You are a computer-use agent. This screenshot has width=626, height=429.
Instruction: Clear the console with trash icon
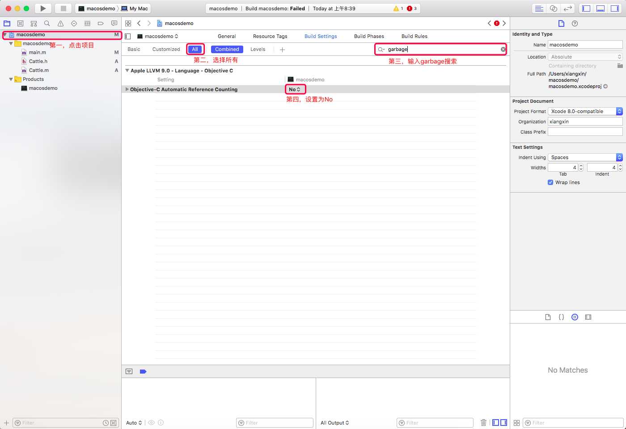(483, 422)
